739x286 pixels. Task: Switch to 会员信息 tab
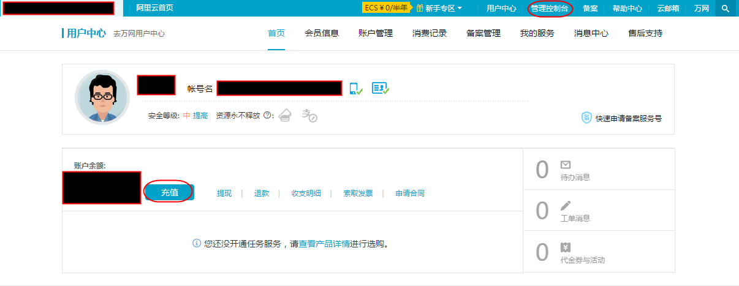point(322,34)
